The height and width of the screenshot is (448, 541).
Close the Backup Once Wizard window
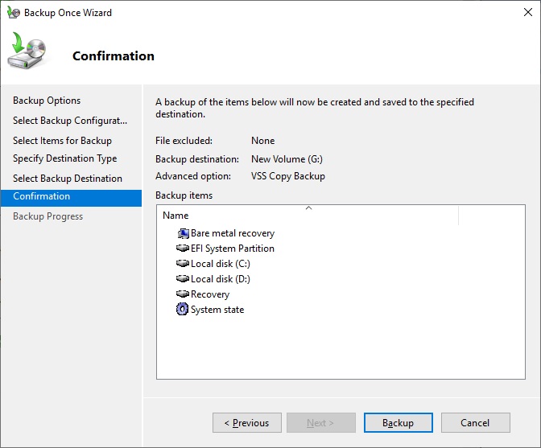520,13
